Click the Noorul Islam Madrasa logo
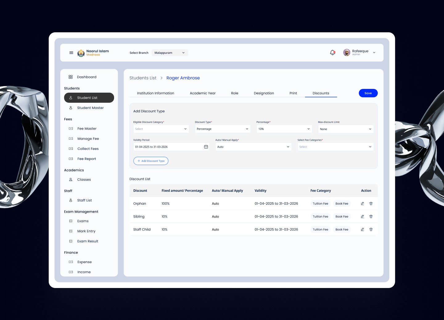444x320 pixels. pyautogui.click(x=81, y=53)
